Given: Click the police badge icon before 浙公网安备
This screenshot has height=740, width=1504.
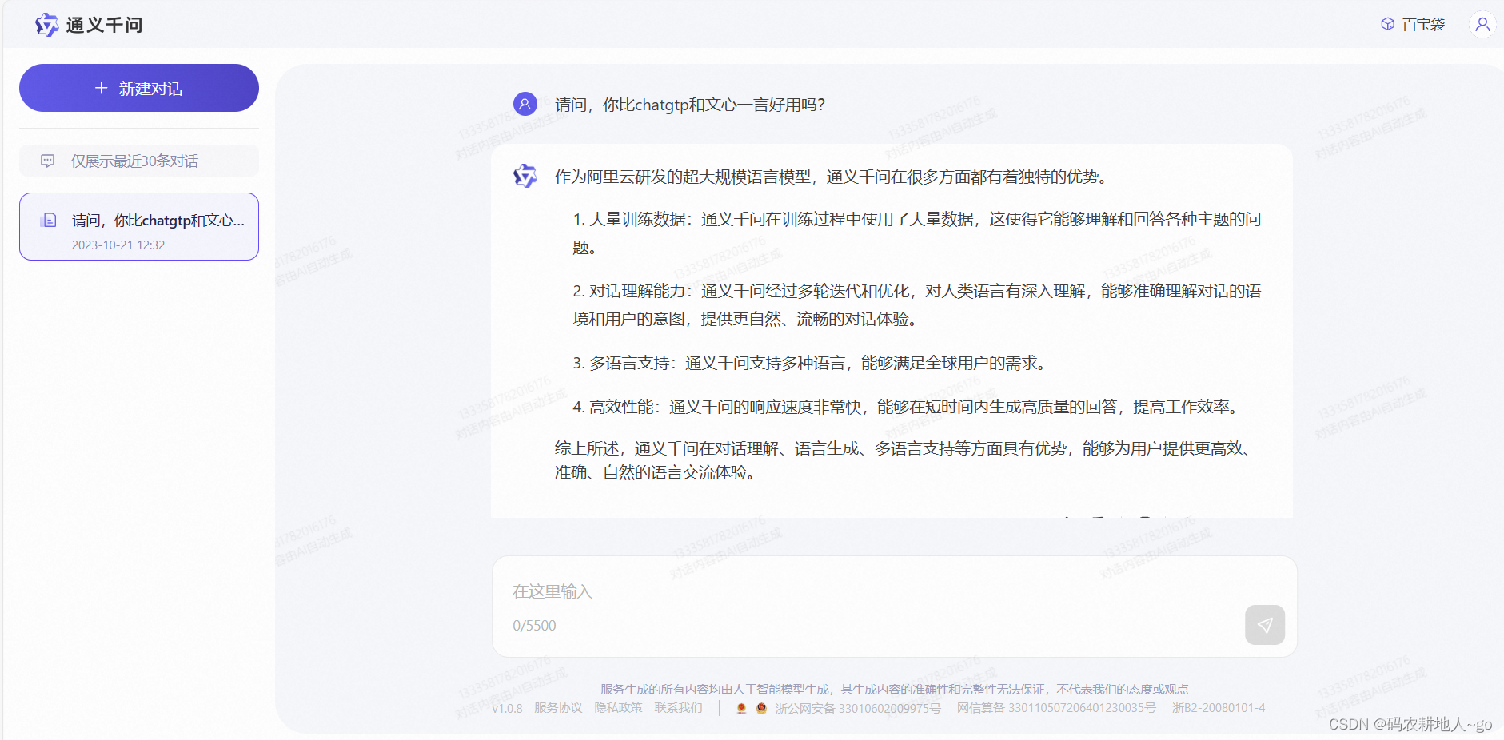Looking at the screenshot, I should point(761,708).
